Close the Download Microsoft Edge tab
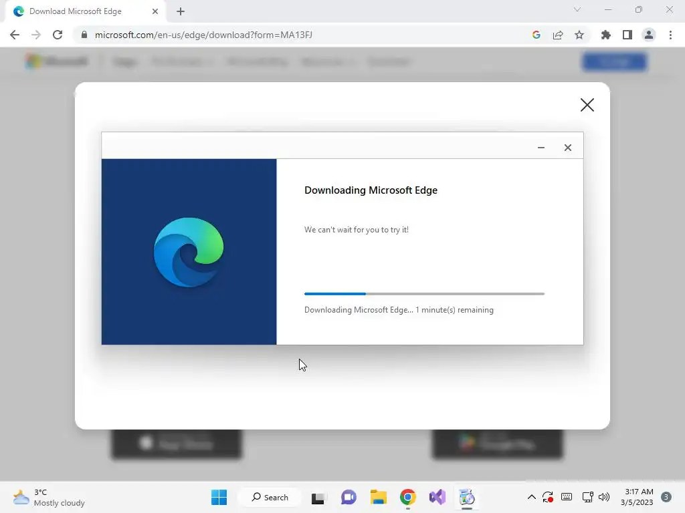The image size is (685, 513). tap(155, 11)
